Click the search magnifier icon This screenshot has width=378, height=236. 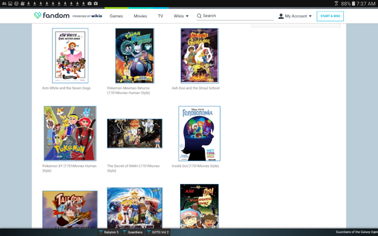point(199,16)
